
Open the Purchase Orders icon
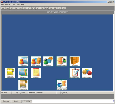(x=62, y=61)
